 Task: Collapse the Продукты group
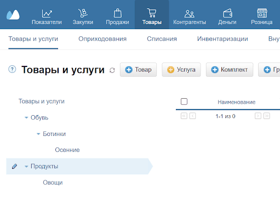click(26, 166)
